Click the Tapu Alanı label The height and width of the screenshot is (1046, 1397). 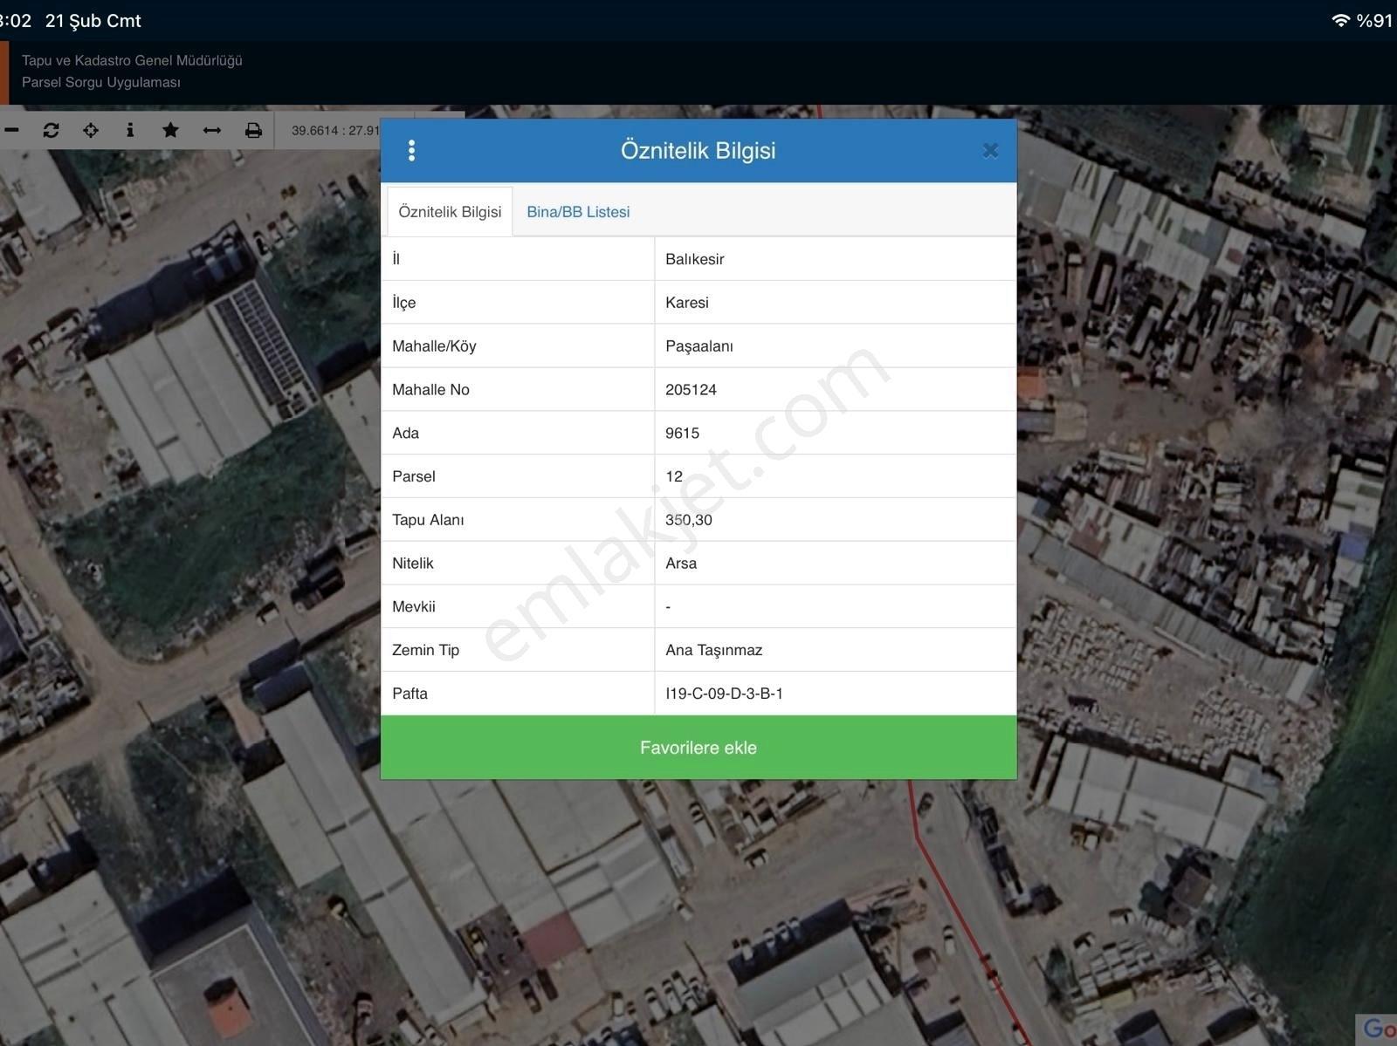pyautogui.click(x=428, y=520)
